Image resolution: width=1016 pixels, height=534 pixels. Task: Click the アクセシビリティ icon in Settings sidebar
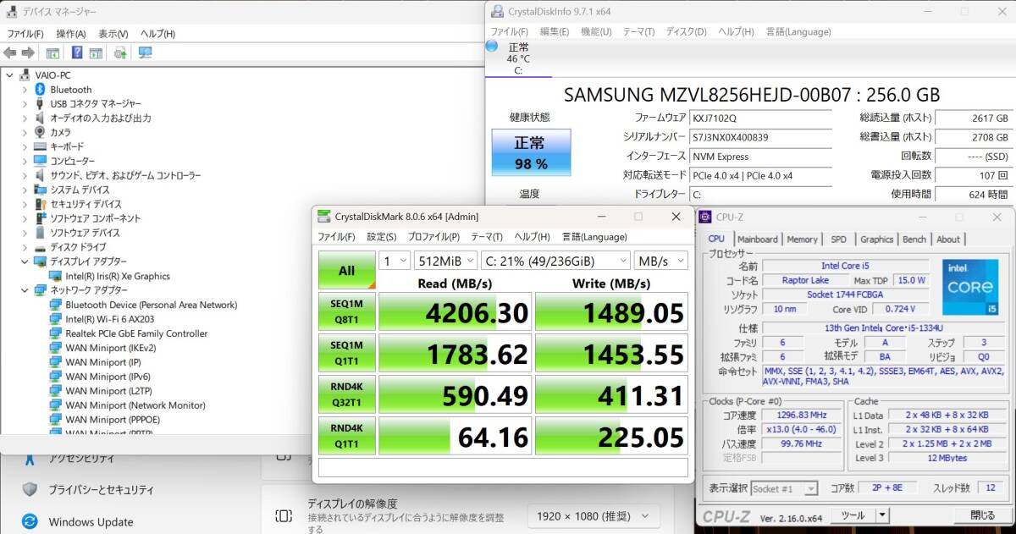click(x=31, y=458)
